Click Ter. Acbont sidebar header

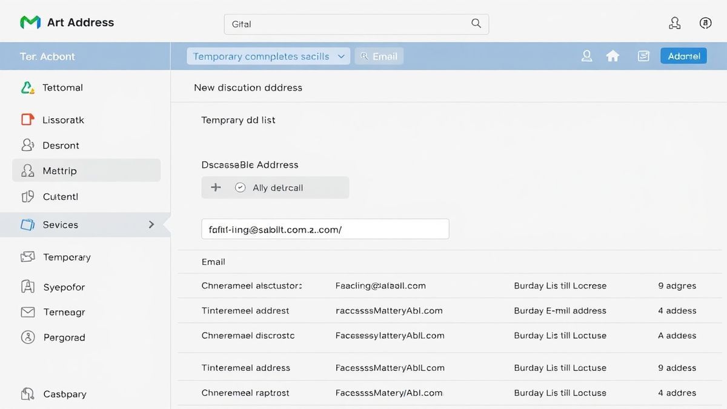[x=47, y=56]
